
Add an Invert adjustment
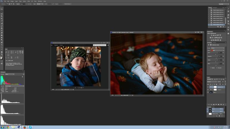point(212,40)
